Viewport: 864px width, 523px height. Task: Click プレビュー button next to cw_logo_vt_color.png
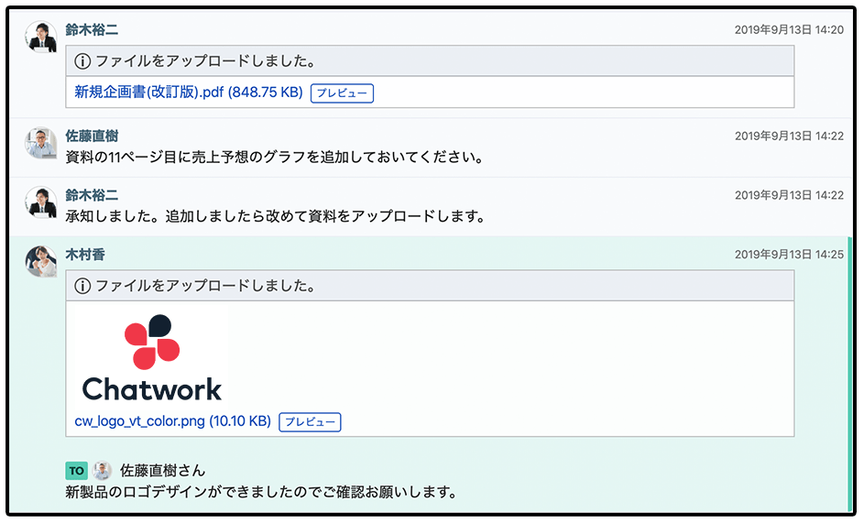pyautogui.click(x=311, y=422)
